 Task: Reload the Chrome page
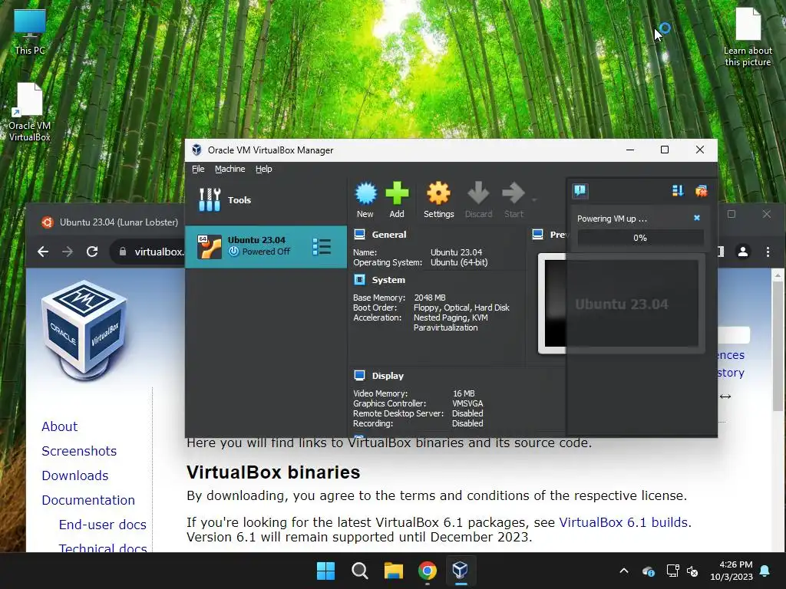point(92,252)
